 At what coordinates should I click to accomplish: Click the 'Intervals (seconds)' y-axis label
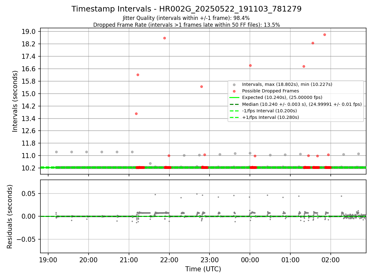(x=16, y=101)
